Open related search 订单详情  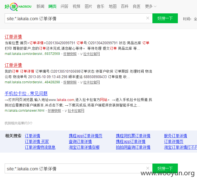tap(32, 136)
